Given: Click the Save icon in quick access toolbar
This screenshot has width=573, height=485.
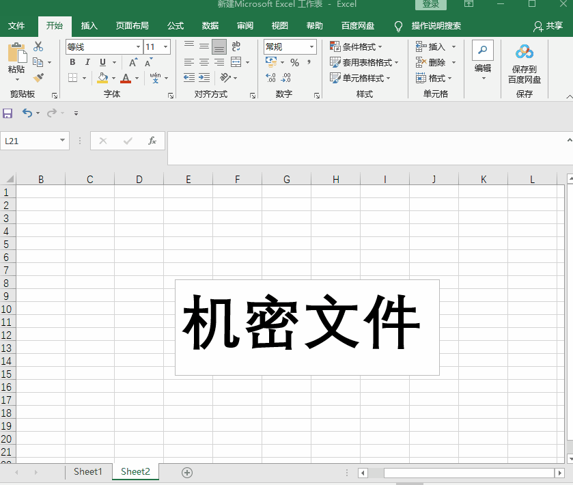Looking at the screenshot, I should pyautogui.click(x=8, y=113).
